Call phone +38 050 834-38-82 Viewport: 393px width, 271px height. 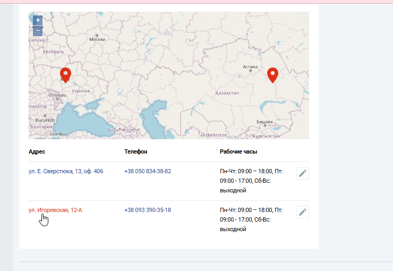click(148, 171)
